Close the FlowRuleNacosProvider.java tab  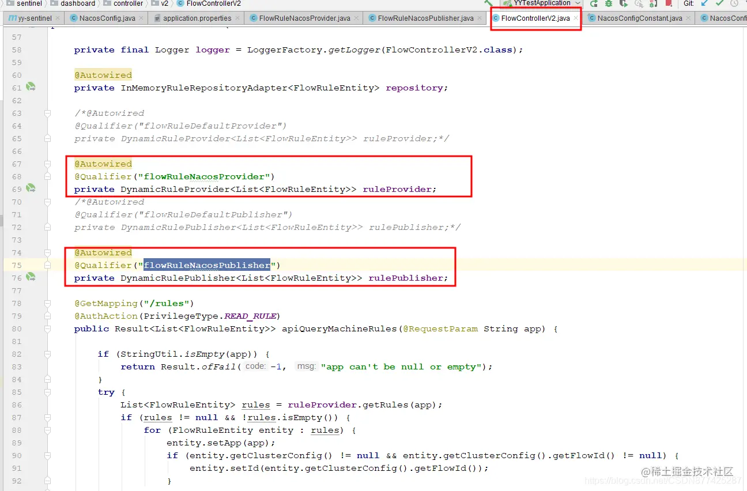click(x=356, y=18)
